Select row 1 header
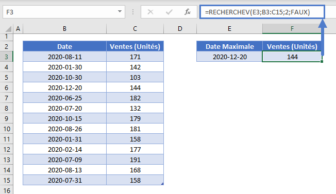 coord(6,37)
